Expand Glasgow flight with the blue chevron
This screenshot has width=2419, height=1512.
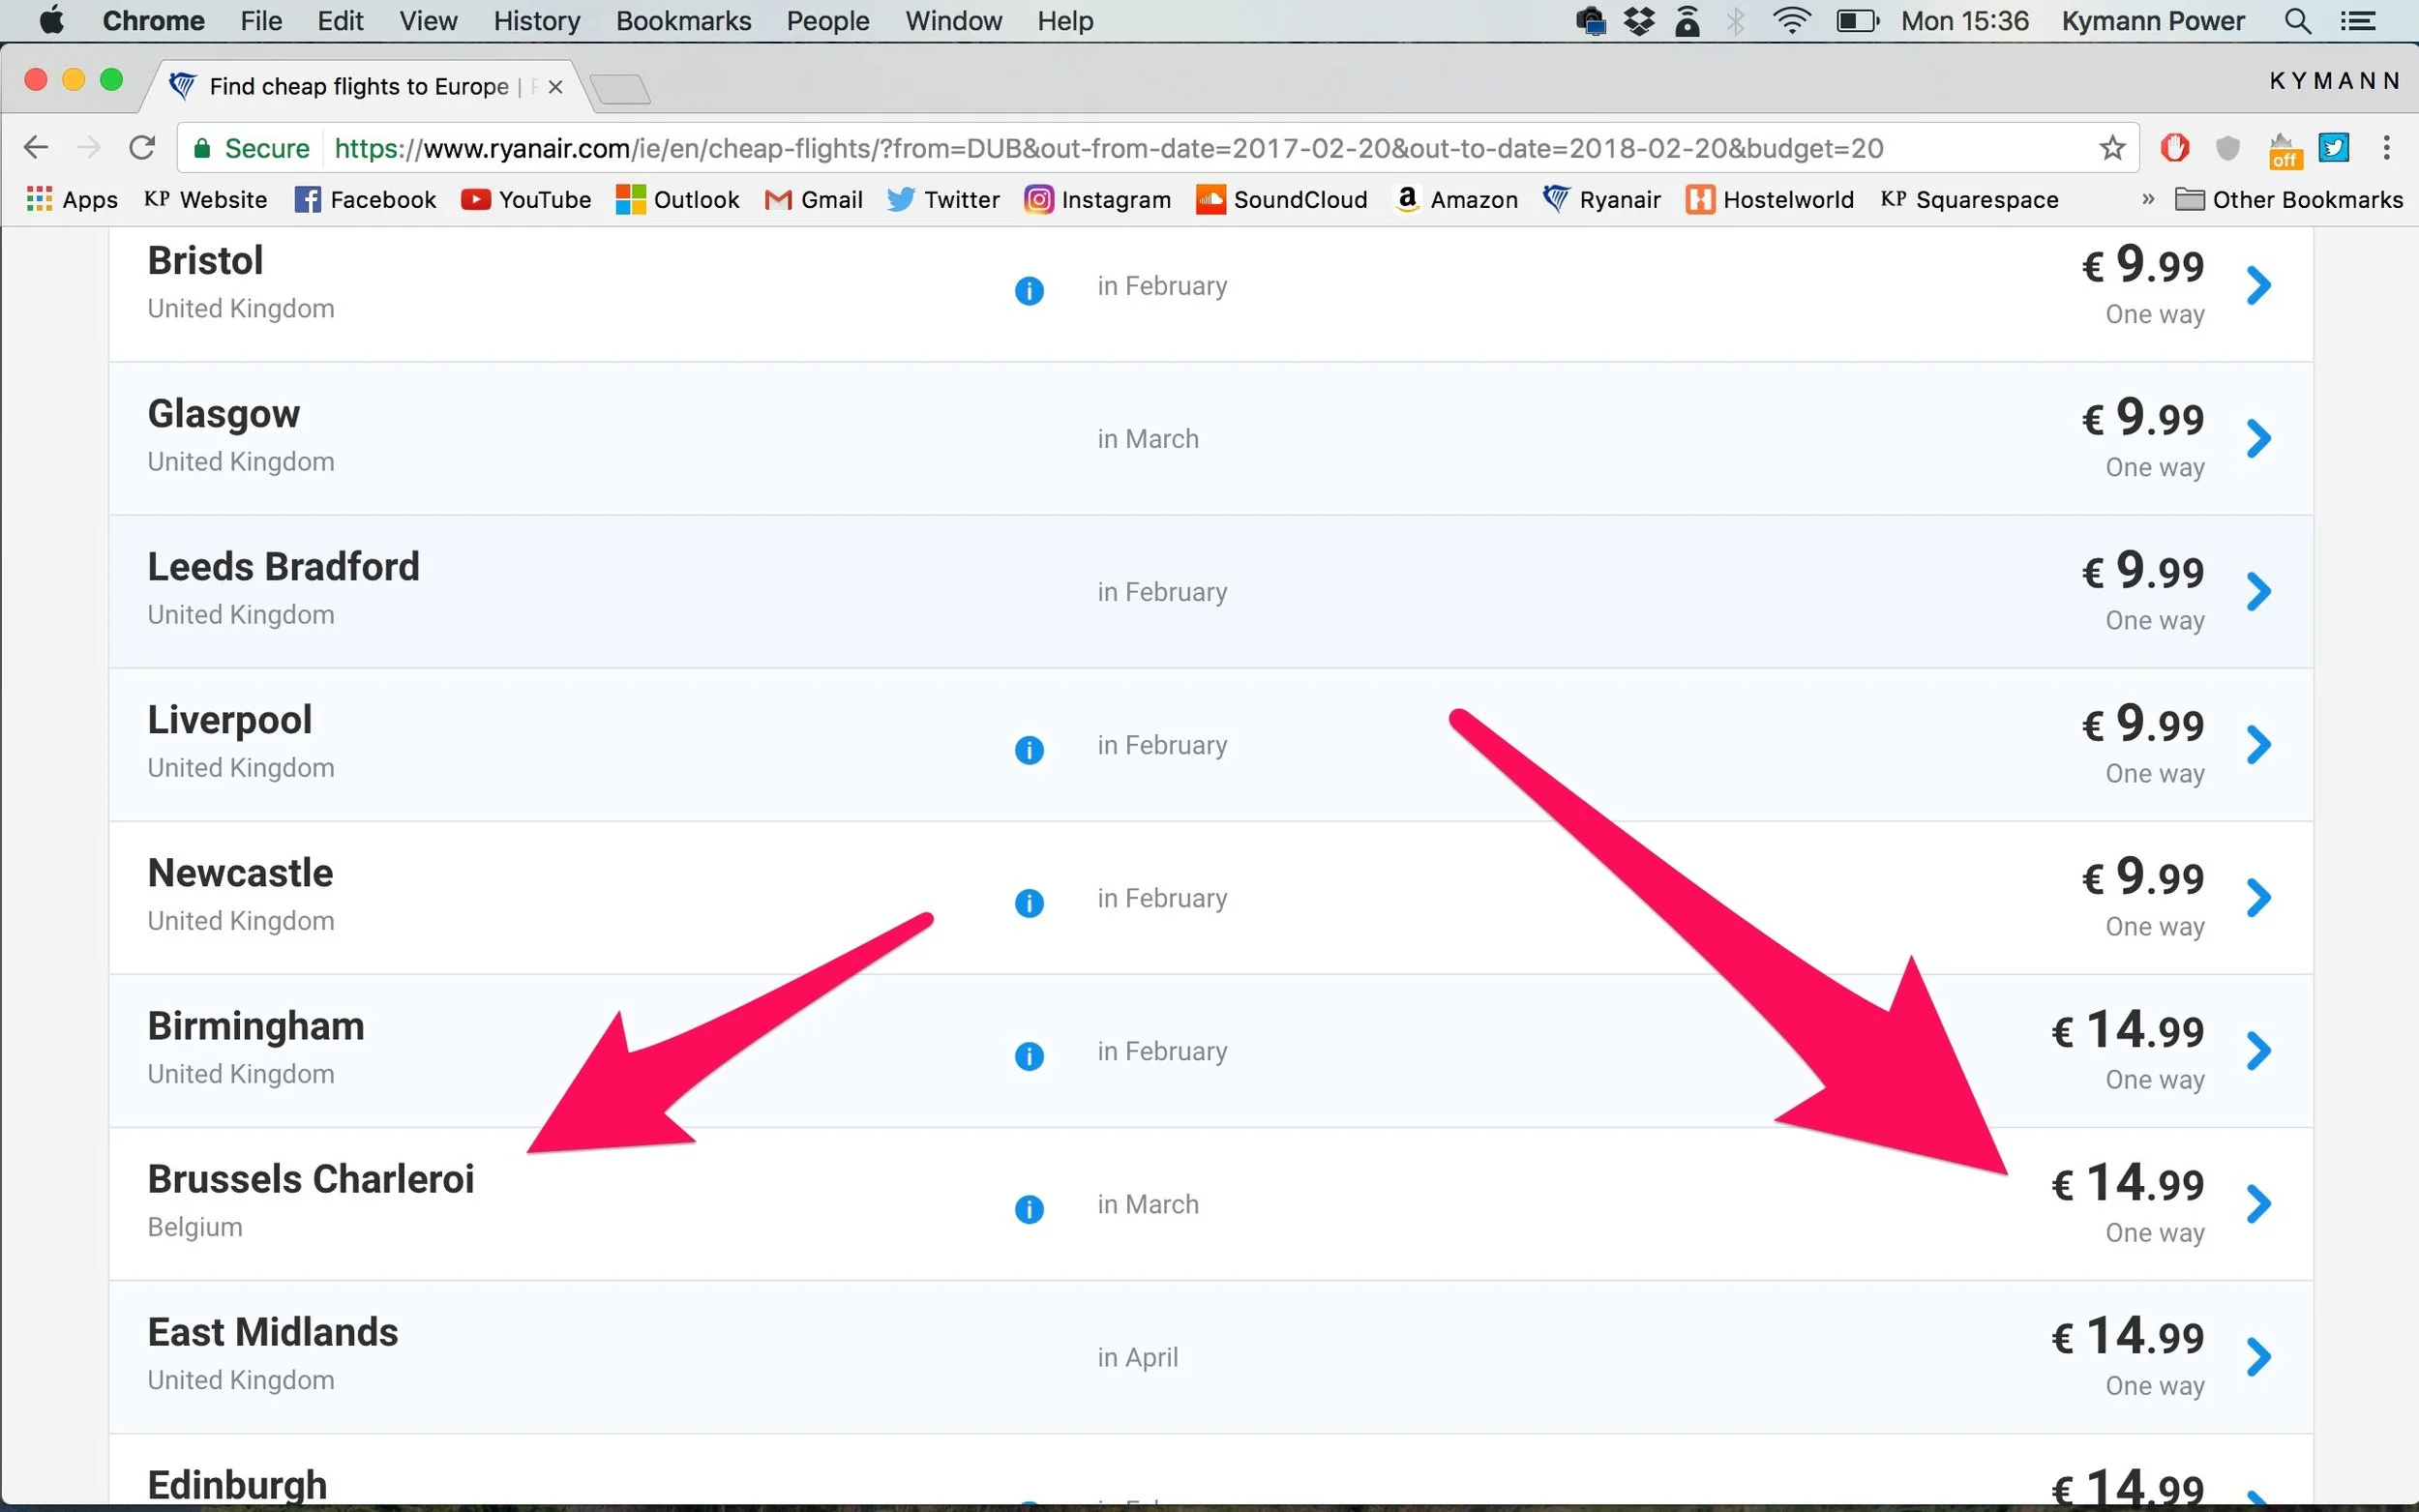2258,438
